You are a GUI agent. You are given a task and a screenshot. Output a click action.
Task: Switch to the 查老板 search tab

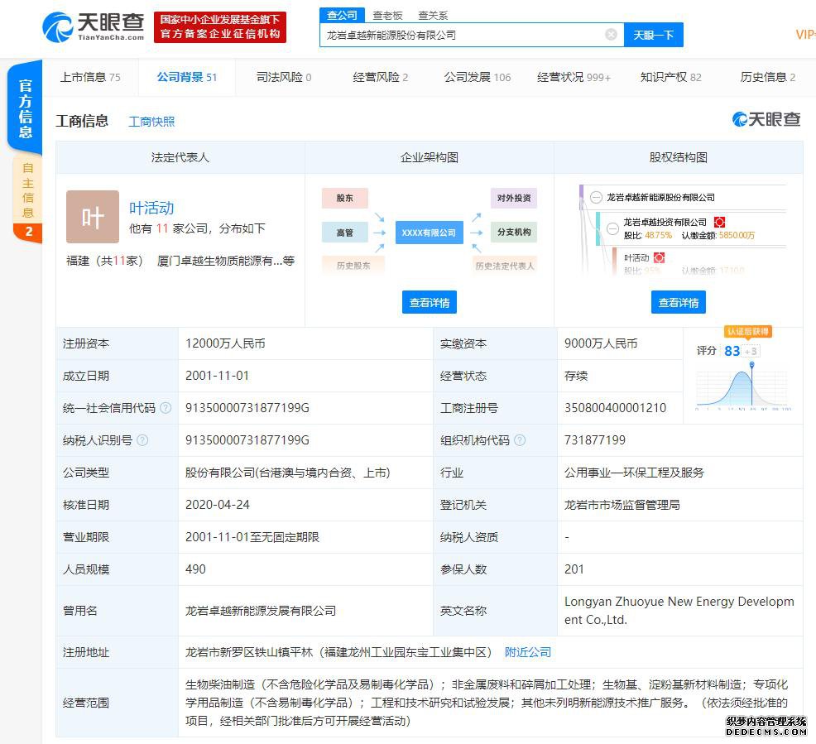point(387,16)
